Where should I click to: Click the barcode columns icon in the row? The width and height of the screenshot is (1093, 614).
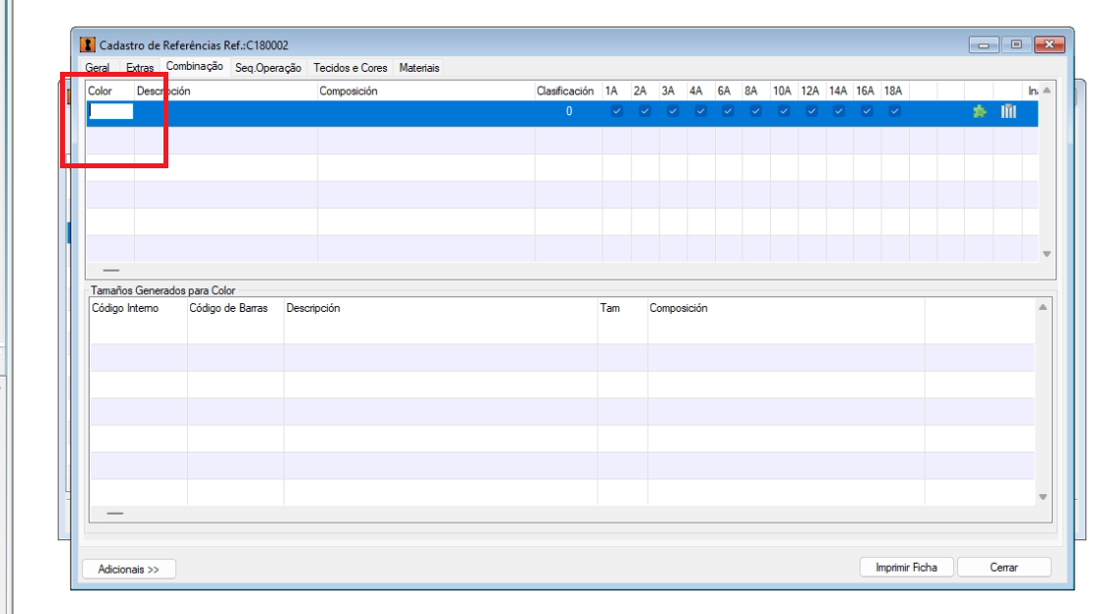pyautogui.click(x=1008, y=111)
